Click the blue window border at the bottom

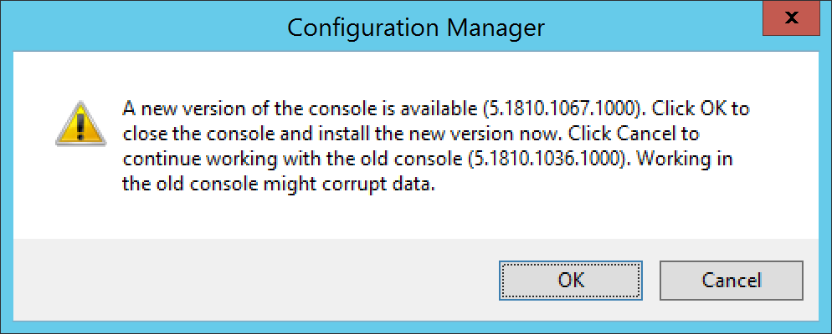click(x=415, y=327)
